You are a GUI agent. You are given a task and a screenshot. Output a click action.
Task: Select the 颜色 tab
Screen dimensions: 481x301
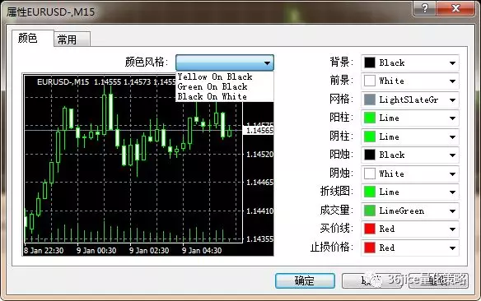33,39
